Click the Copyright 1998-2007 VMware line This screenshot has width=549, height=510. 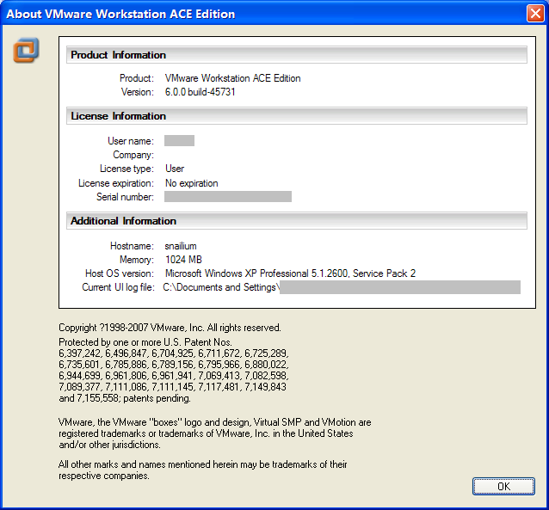170,328
